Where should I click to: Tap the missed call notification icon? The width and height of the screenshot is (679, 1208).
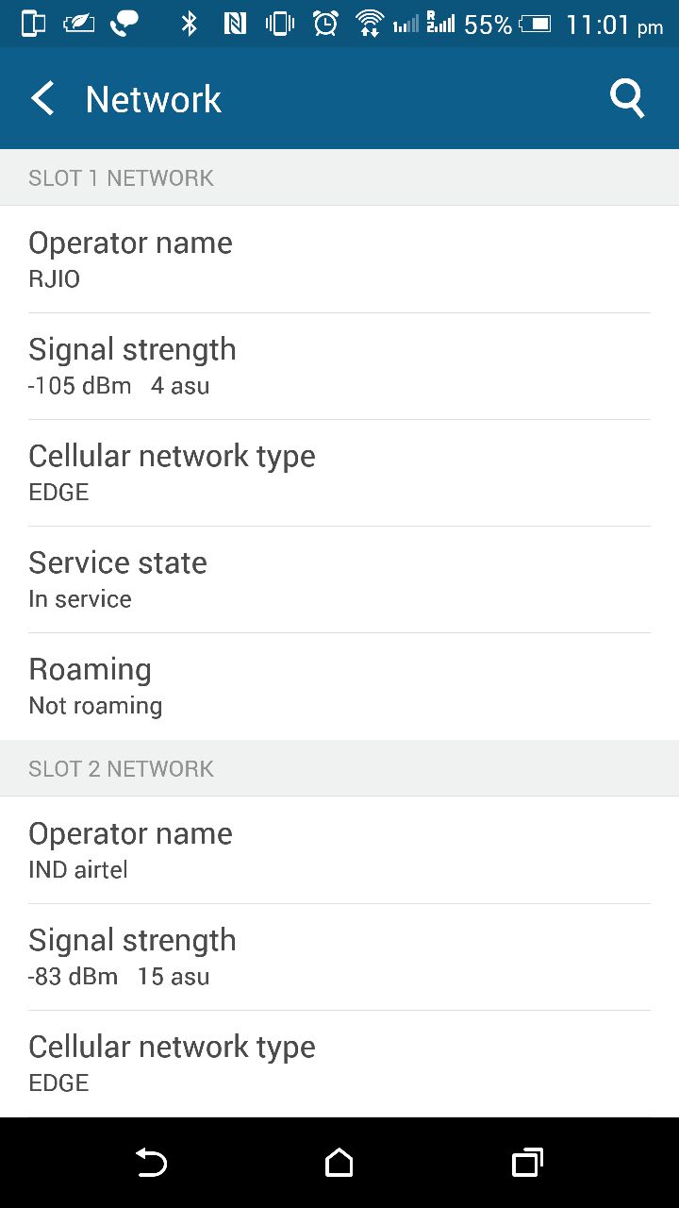tap(123, 24)
